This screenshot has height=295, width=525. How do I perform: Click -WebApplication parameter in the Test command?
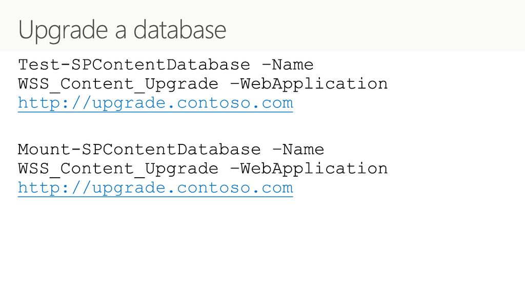click(309, 84)
